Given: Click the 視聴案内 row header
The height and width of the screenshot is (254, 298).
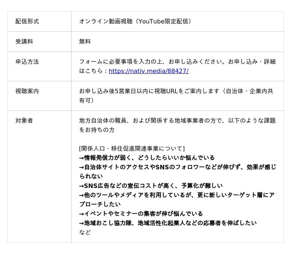Looking at the screenshot, I should pos(27,91).
